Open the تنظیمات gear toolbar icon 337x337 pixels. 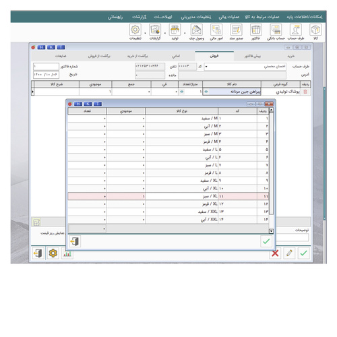pyautogui.click(x=135, y=30)
